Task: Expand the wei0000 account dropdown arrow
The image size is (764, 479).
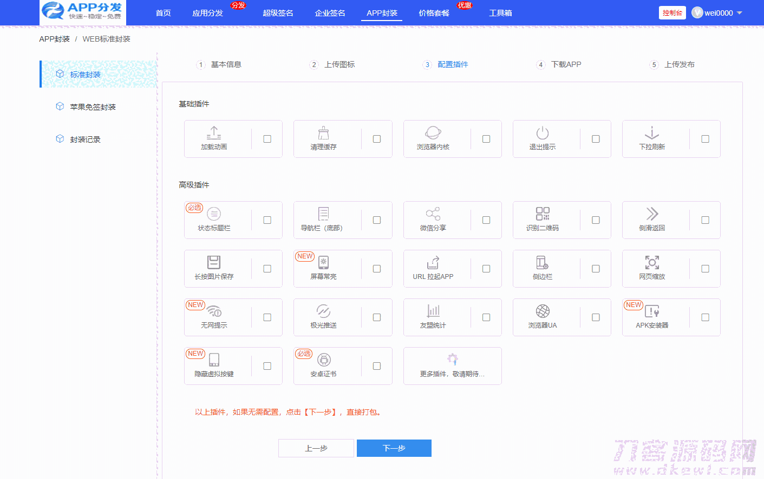Action: [x=740, y=13]
